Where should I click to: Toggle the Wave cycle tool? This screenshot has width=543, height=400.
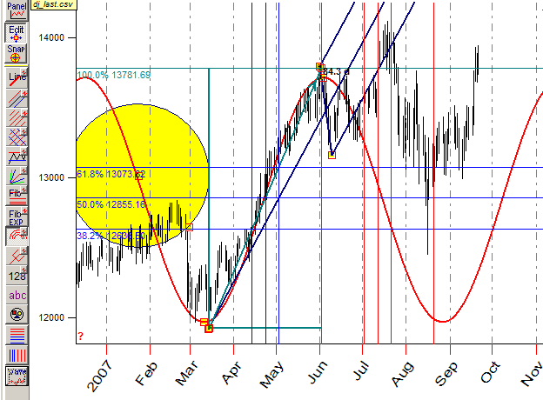click(x=16, y=374)
